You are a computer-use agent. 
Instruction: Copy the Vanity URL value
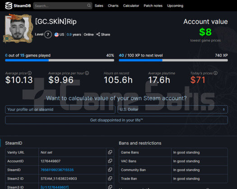(110, 152)
